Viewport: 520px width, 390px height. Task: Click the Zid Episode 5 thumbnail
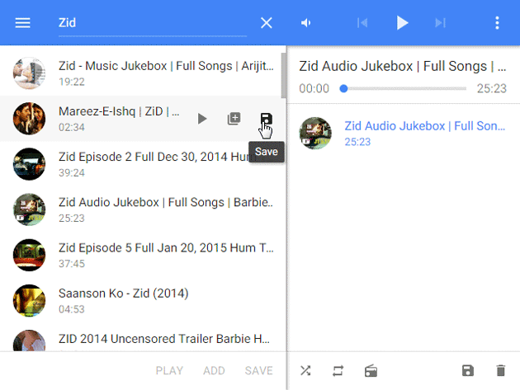(x=29, y=255)
